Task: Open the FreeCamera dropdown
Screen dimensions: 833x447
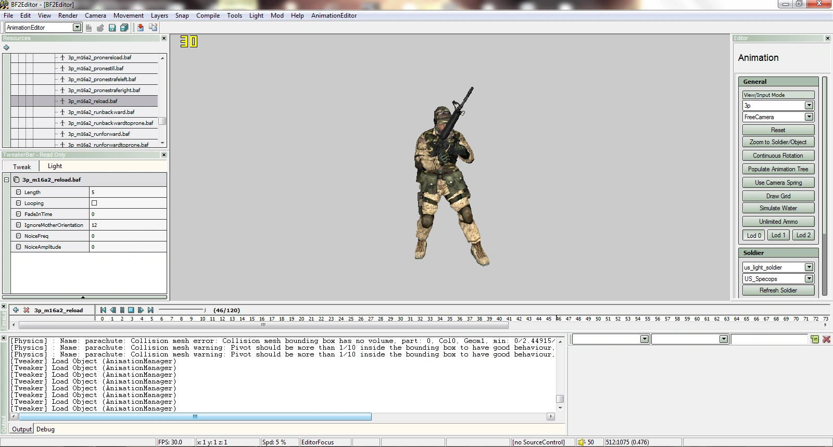Action: pos(809,117)
